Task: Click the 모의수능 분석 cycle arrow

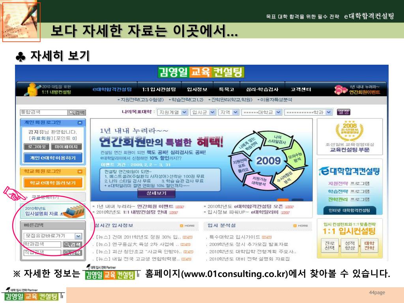Action: (x=296, y=157)
